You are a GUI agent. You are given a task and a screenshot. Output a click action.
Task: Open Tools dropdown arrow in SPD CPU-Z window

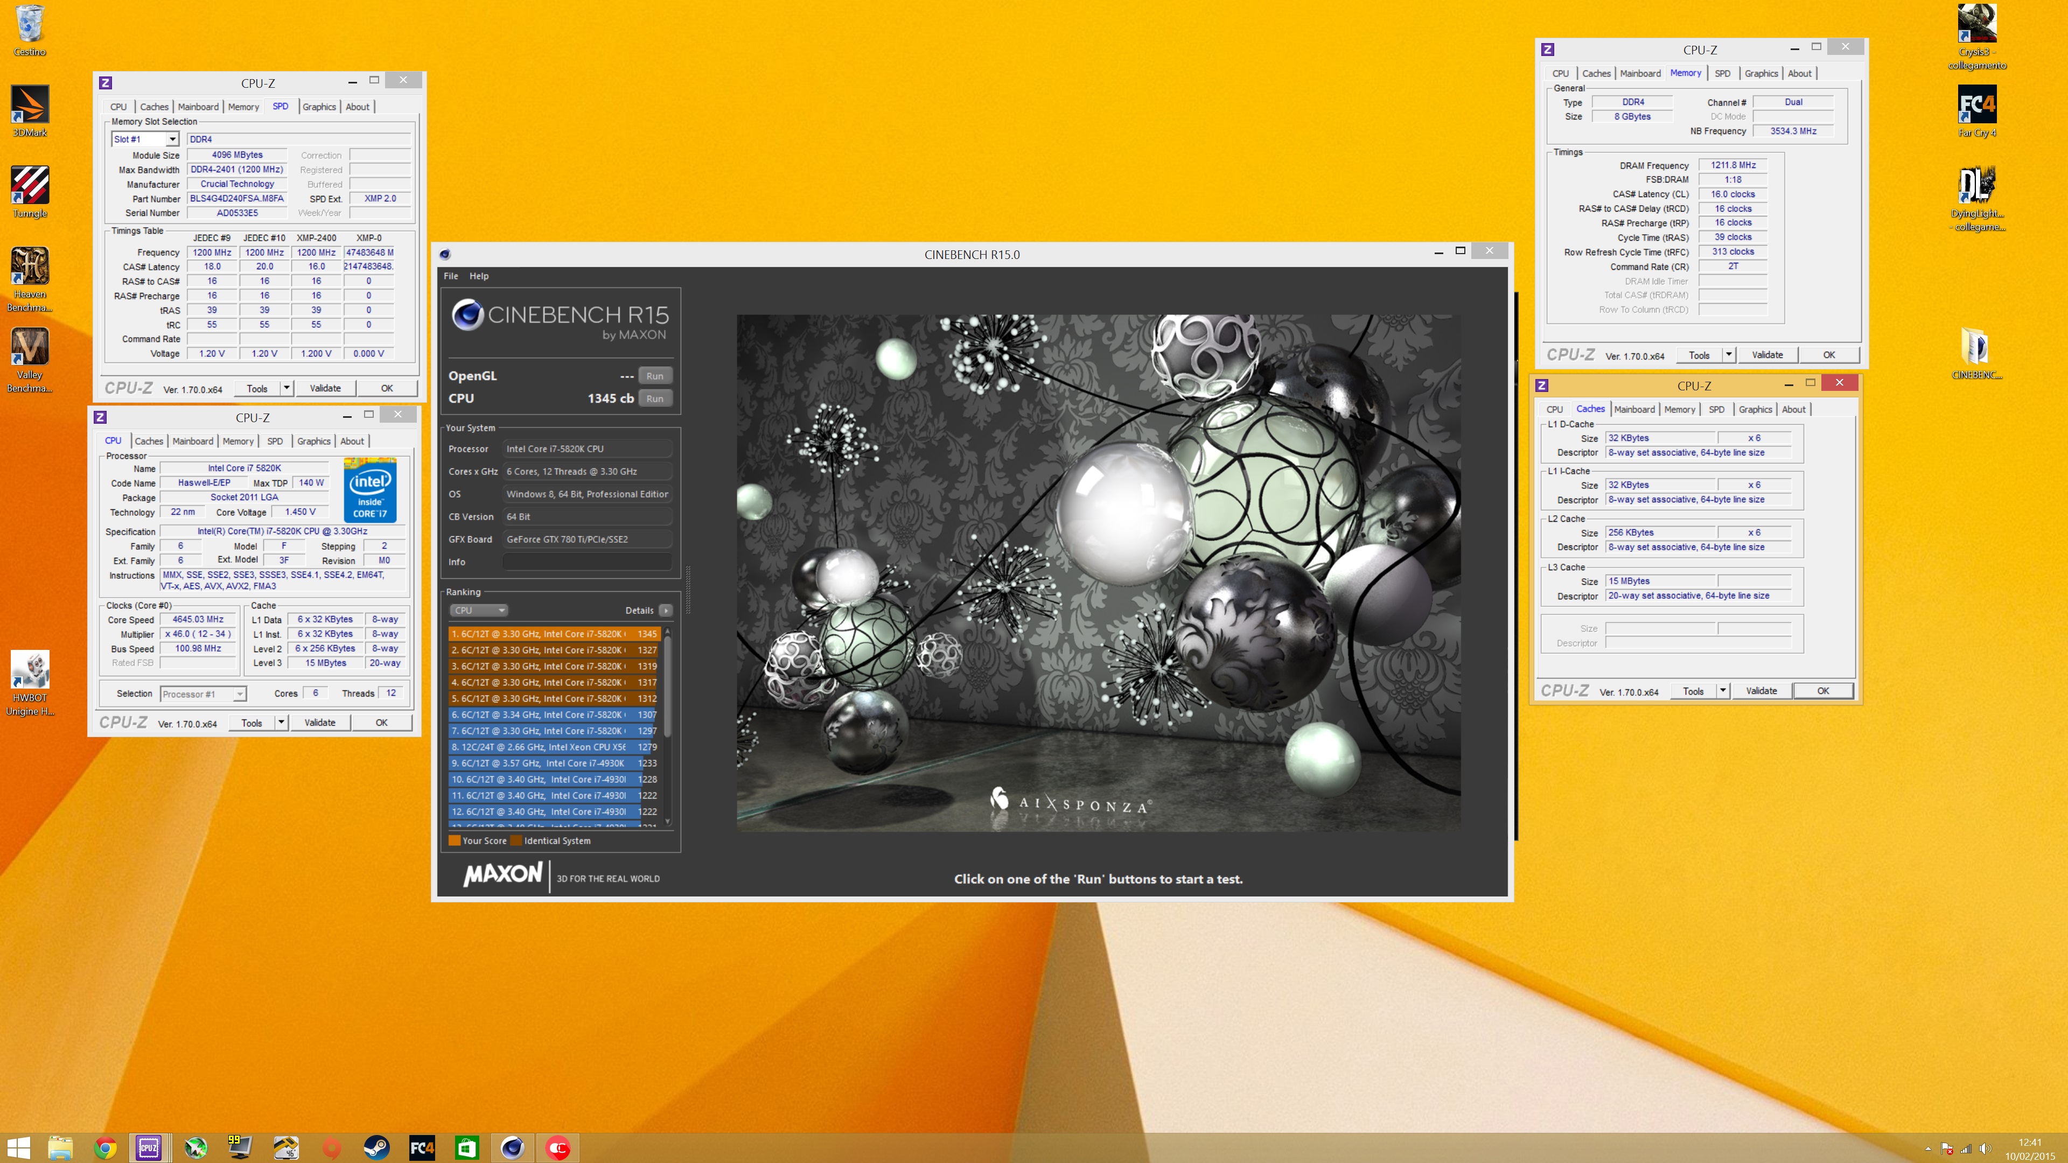(287, 388)
